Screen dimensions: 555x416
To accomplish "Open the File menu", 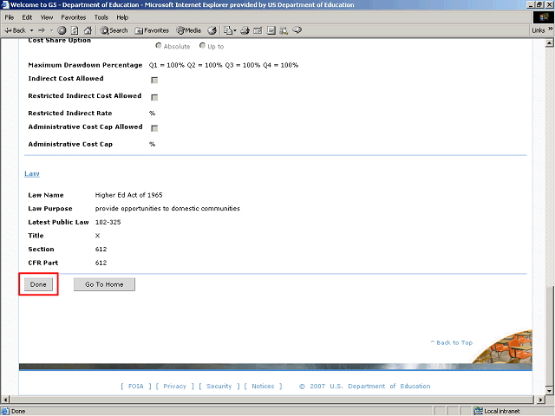I will 10,17.
